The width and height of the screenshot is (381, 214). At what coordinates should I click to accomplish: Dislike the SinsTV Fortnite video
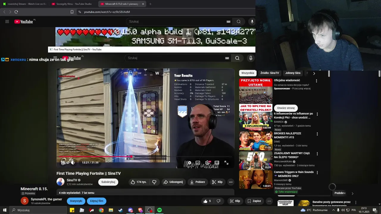[x=154, y=182]
